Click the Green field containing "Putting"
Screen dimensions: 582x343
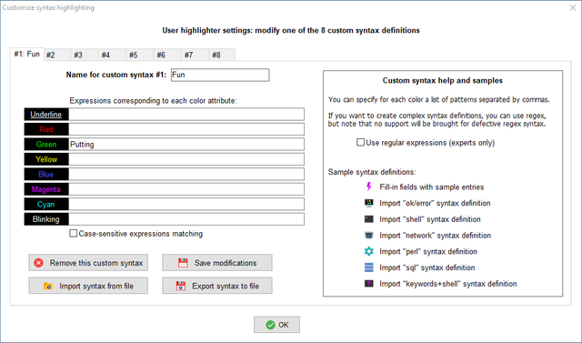[186, 144]
